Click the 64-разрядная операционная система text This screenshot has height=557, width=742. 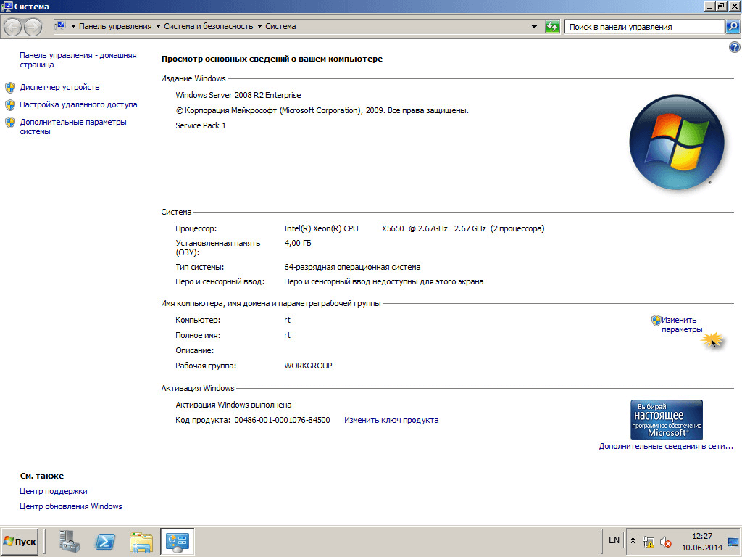pos(352,267)
